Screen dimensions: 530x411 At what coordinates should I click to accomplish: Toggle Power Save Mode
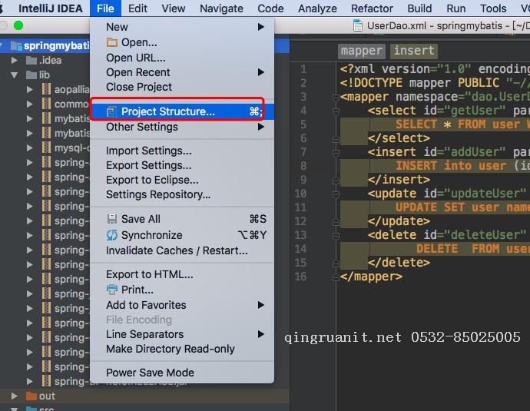click(x=150, y=373)
